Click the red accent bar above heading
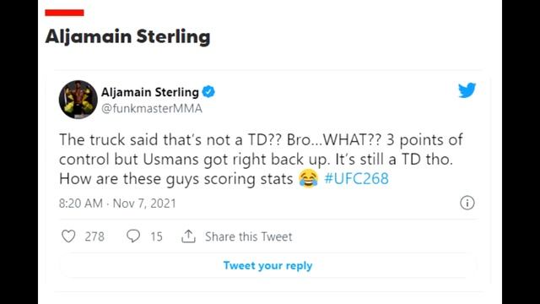 pos(64,13)
